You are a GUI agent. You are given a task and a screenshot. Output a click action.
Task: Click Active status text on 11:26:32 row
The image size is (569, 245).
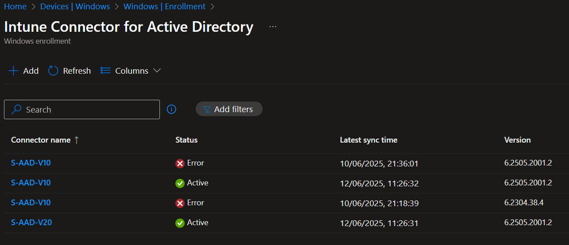pos(198,183)
